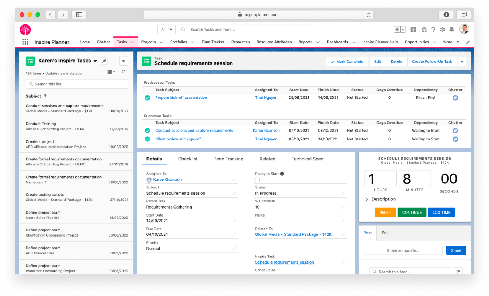Toggle green checkmark for Conduct sessions task
The height and width of the screenshot is (296, 489).
tap(148, 131)
